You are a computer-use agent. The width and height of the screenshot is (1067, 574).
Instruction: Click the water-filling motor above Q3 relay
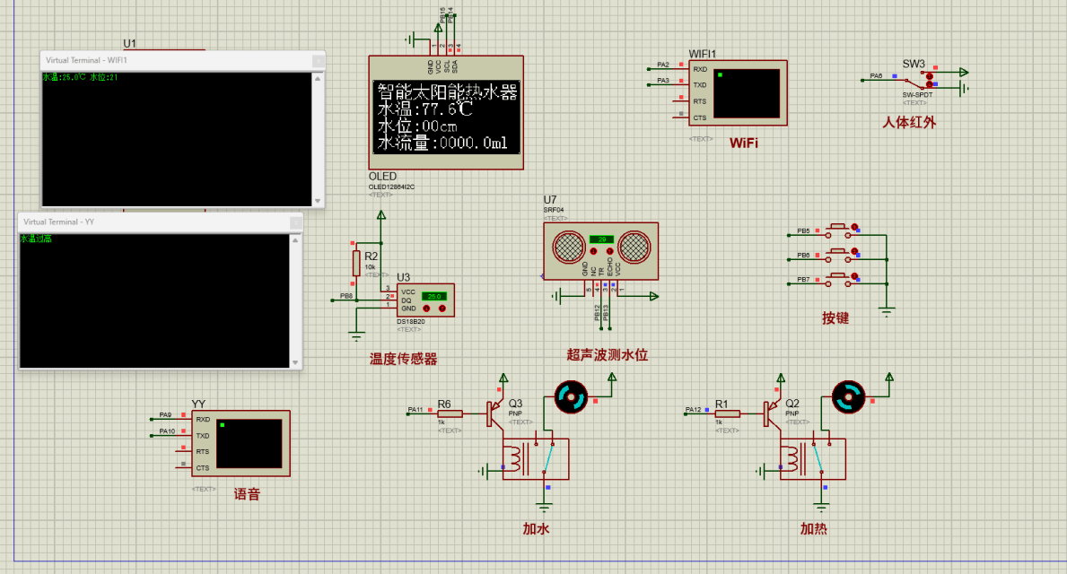click(x=570, y=396)
